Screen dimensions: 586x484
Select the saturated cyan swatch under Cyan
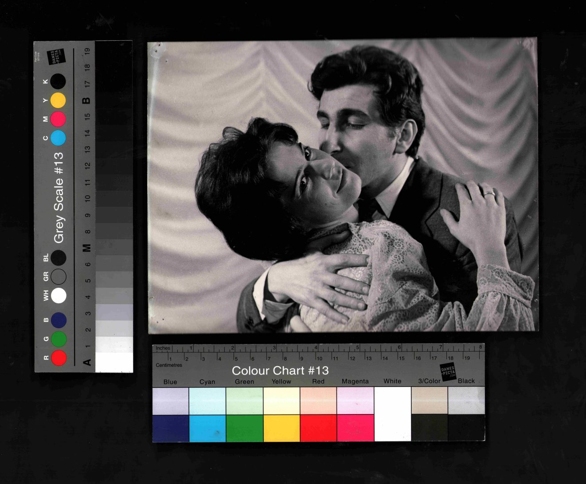click(207, 428)
